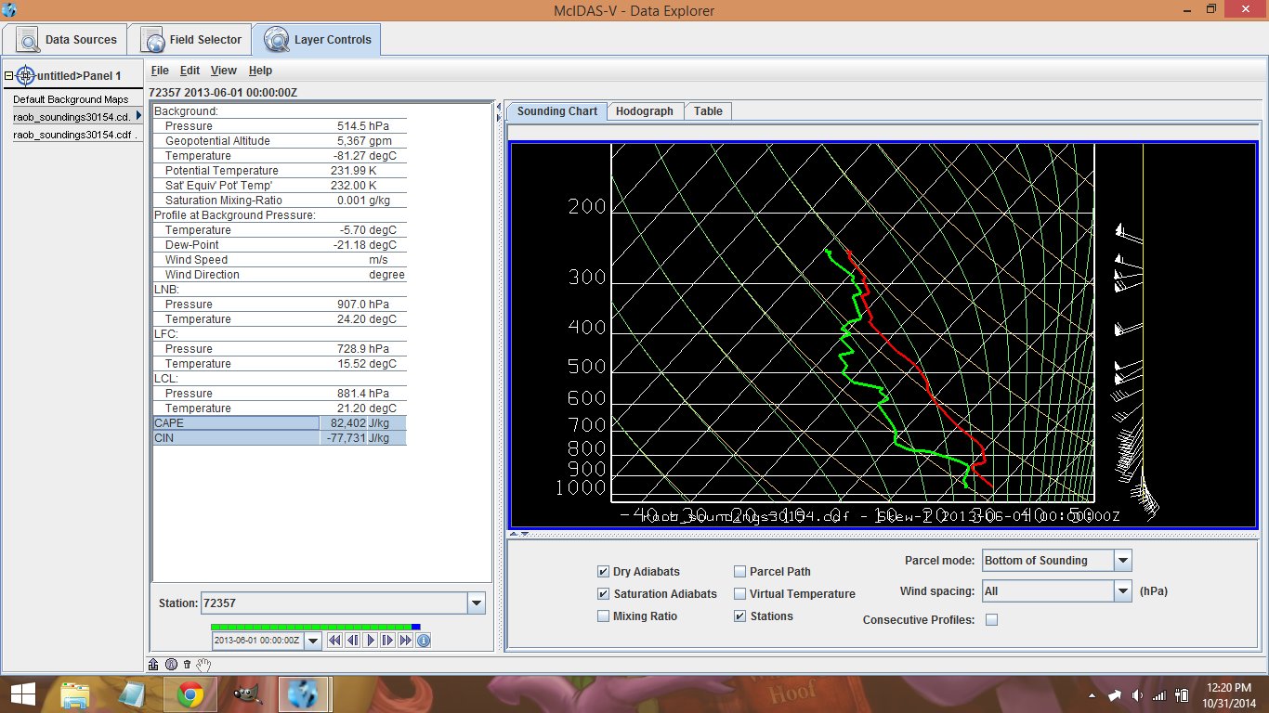Rewind animation to first time step
The height and width of the screenshot is (713, 1269).
point(335,641)
